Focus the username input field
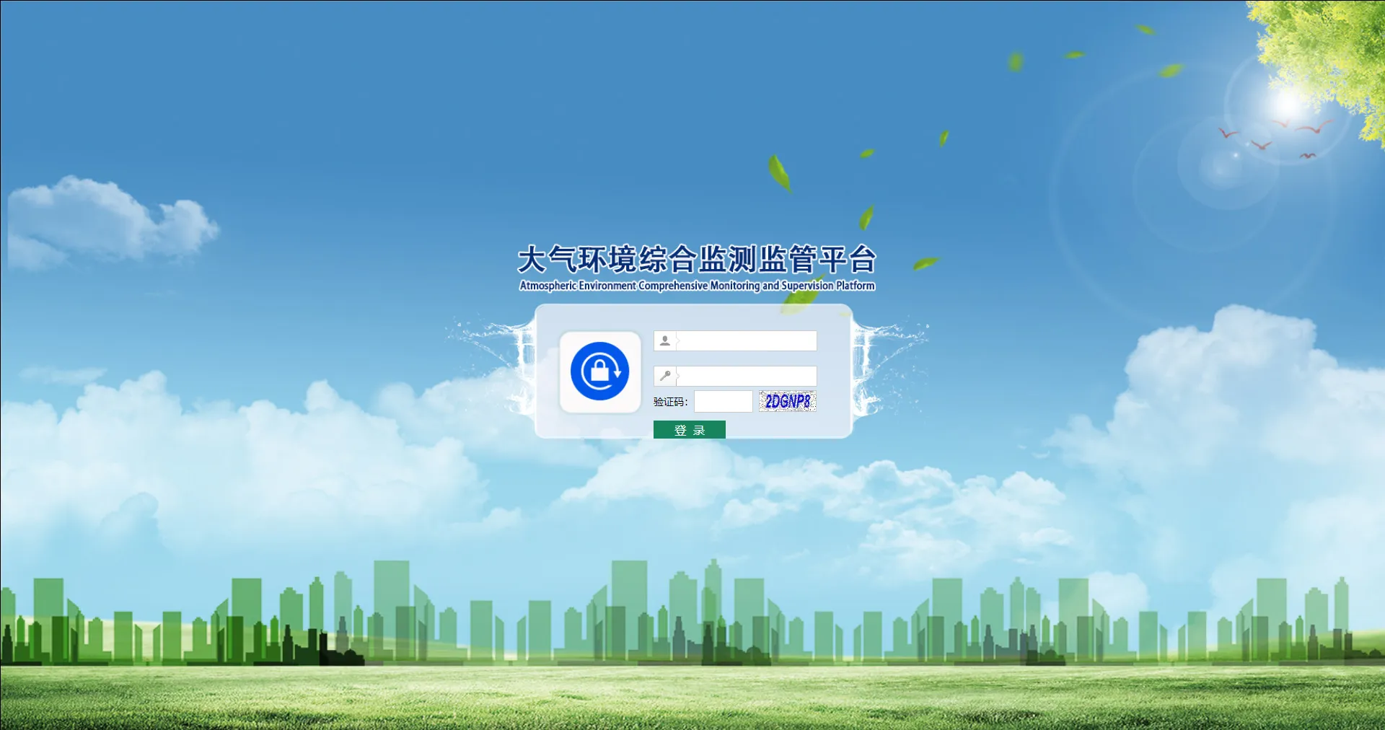Screen dimensions: 1385x730 pyautogui.click(x=746, y=340)
